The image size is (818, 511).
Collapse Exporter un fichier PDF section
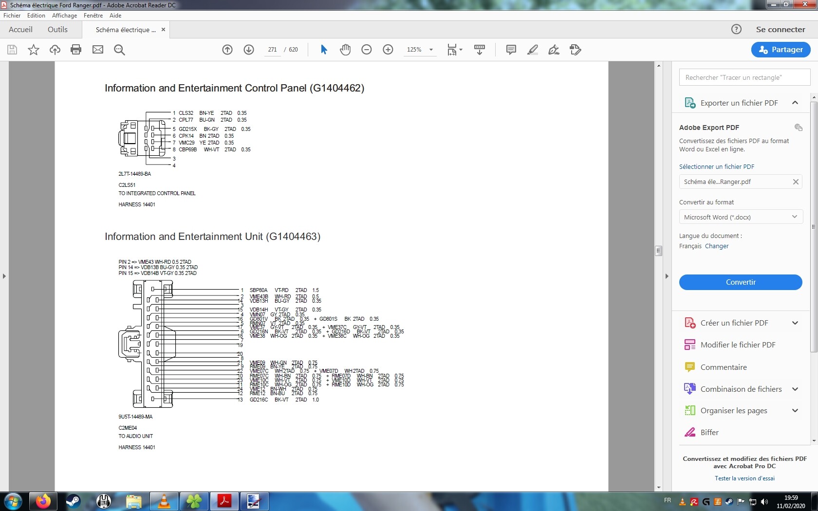coord(795,103)
